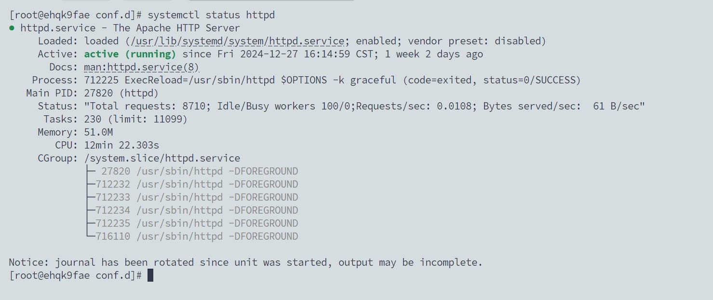Click the terminal cursor block at the prompt
This screenshot has width=713, height=300.
(150, 275)
